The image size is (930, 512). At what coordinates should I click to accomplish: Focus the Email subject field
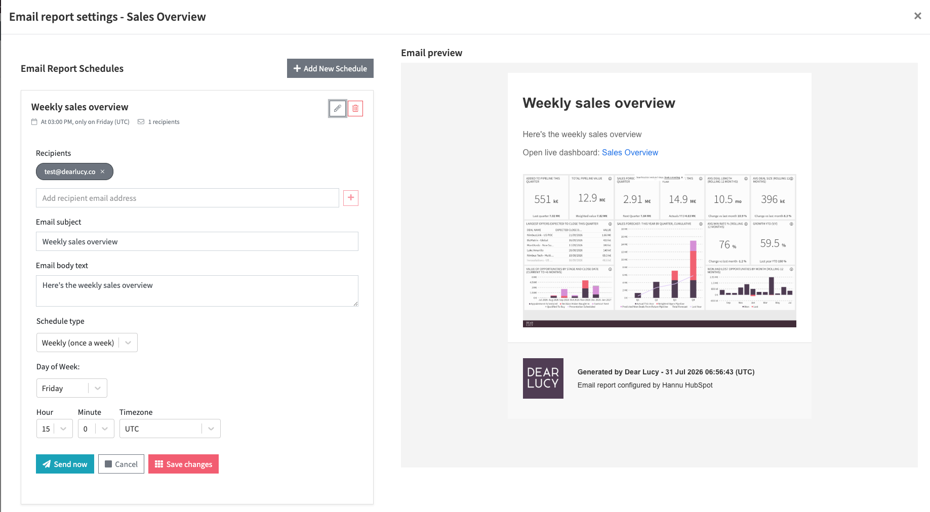pyautogui.click(x=197, y=241)
